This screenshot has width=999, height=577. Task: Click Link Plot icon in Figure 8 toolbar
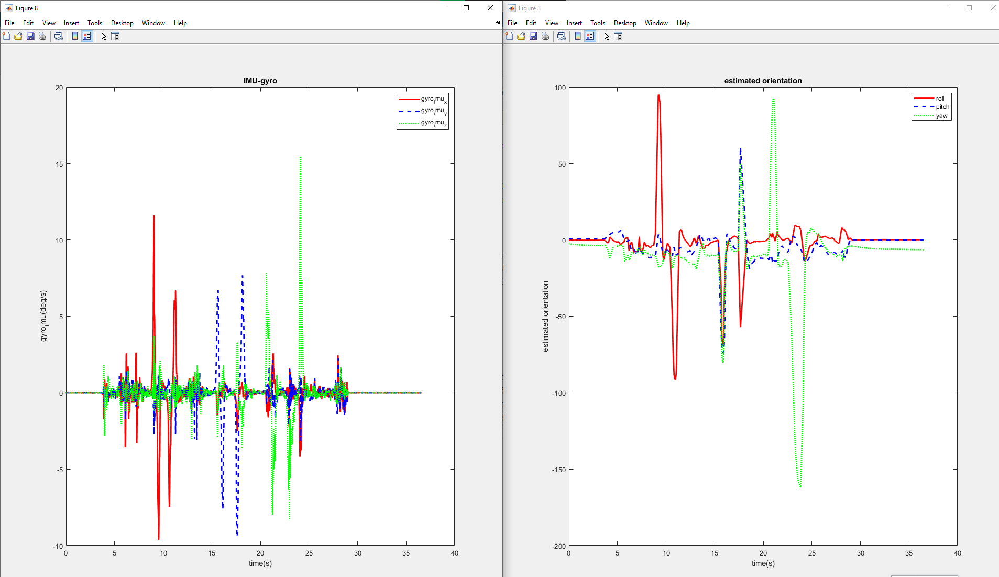point(59,36)
